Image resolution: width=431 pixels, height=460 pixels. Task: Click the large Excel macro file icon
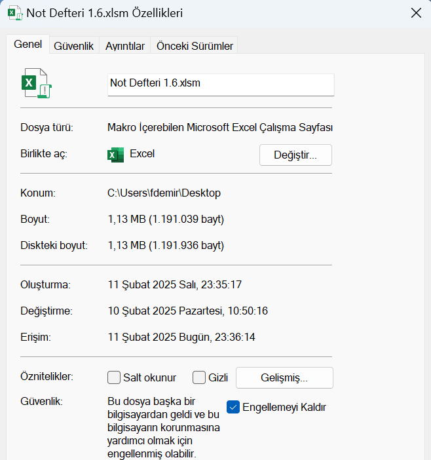coord(37,83)
